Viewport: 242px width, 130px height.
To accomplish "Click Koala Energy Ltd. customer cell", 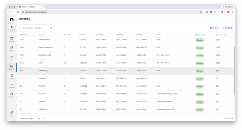I will coord(45,55).
